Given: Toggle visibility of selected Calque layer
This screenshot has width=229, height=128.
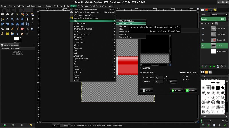Looking at the screenshot, I should (x=203, y=46).
